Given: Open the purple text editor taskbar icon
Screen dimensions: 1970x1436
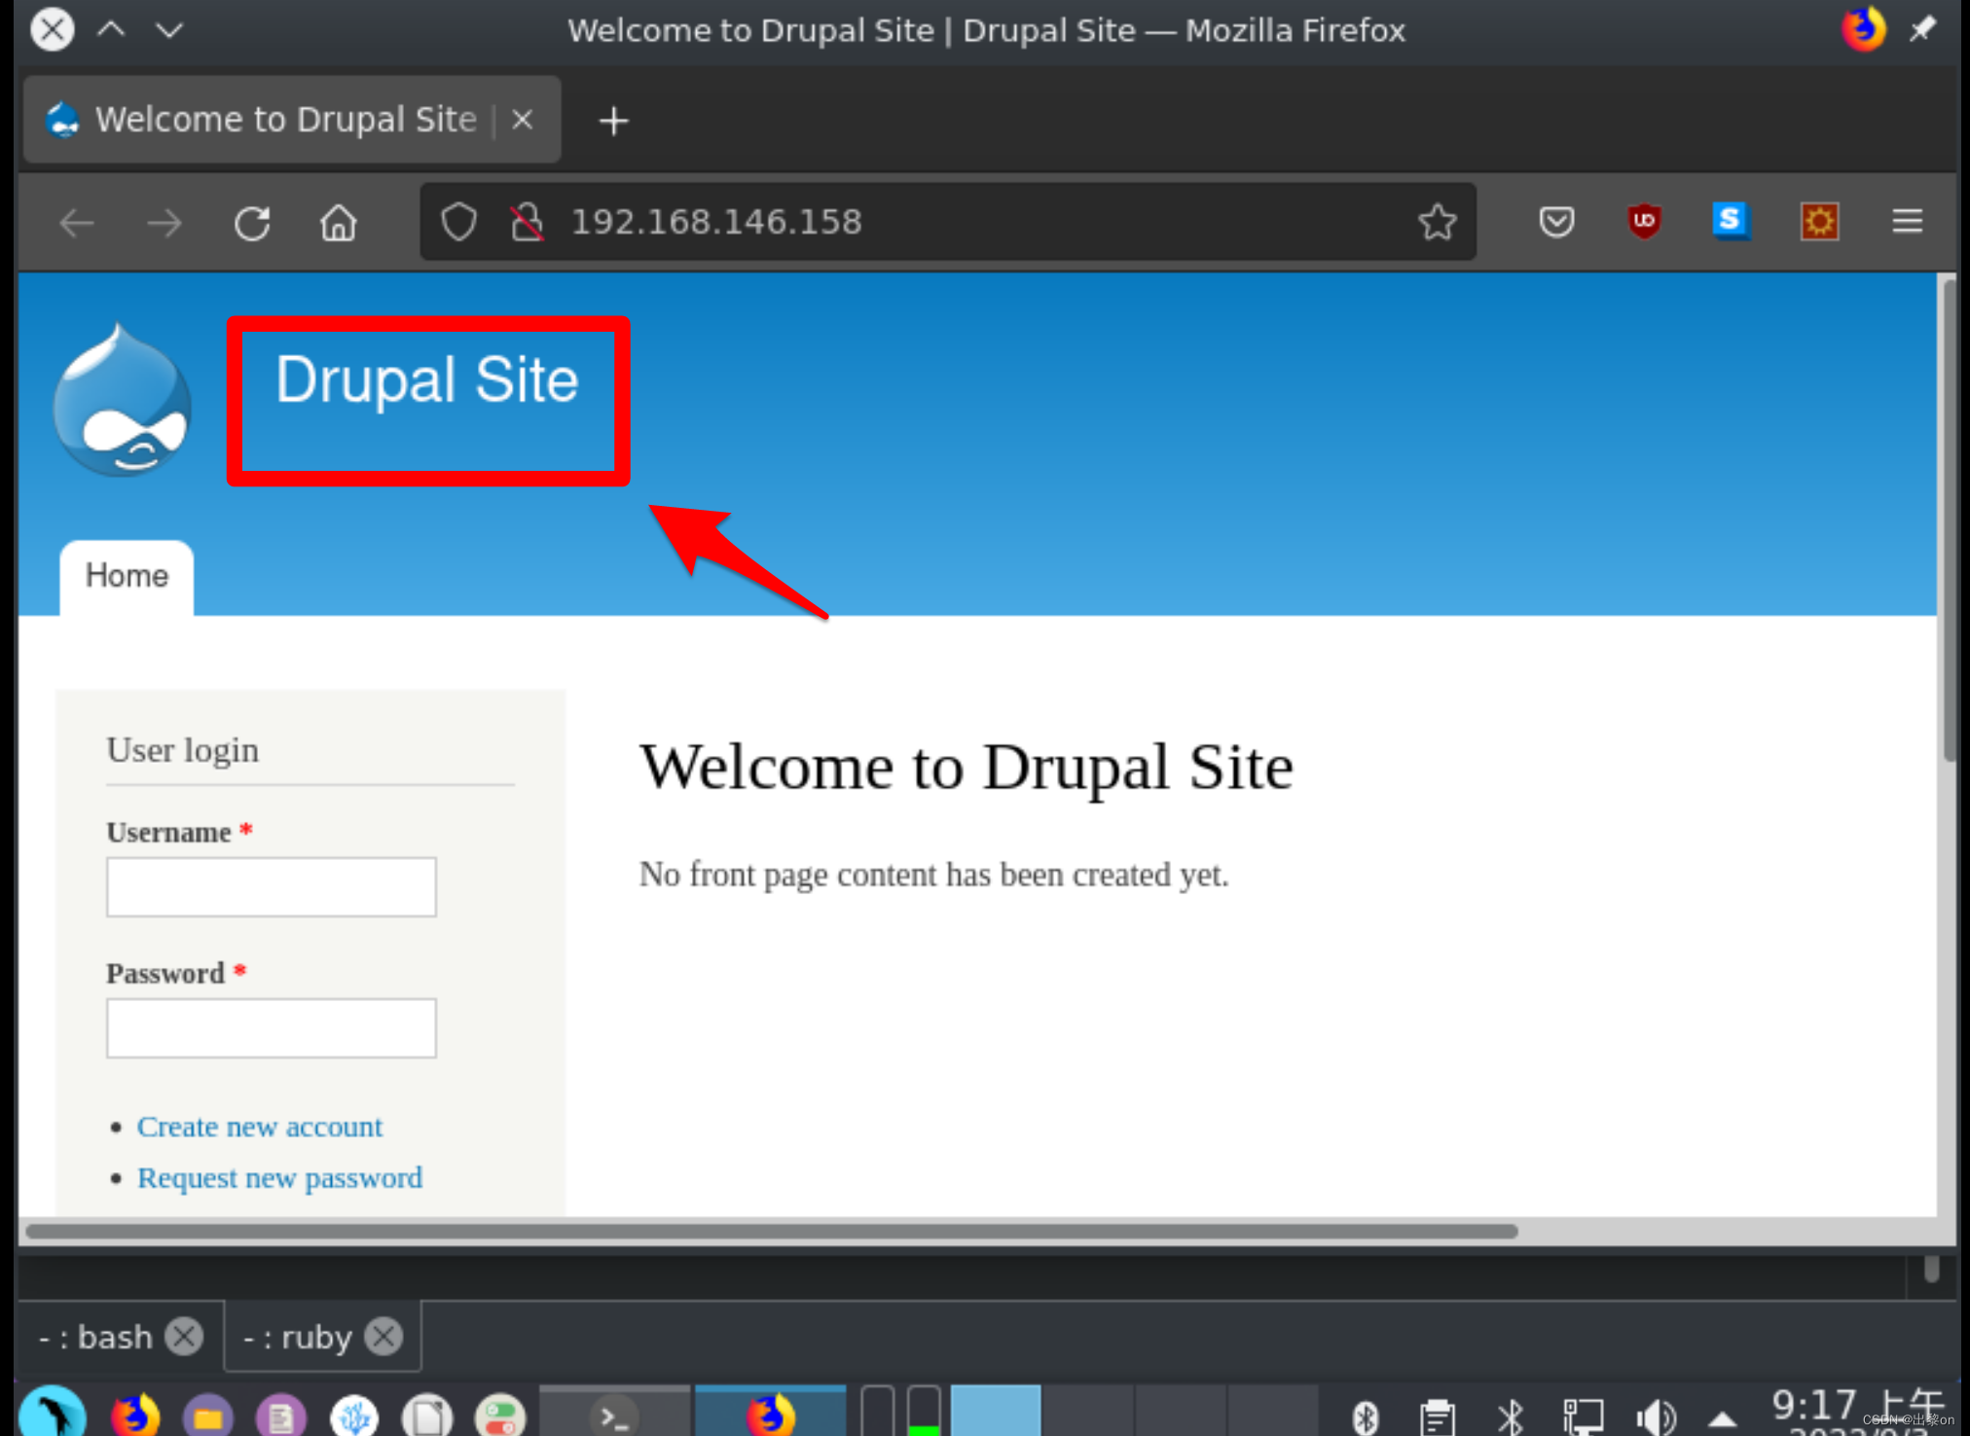Looking at the screenshot, I should [x=280, y=1416].
